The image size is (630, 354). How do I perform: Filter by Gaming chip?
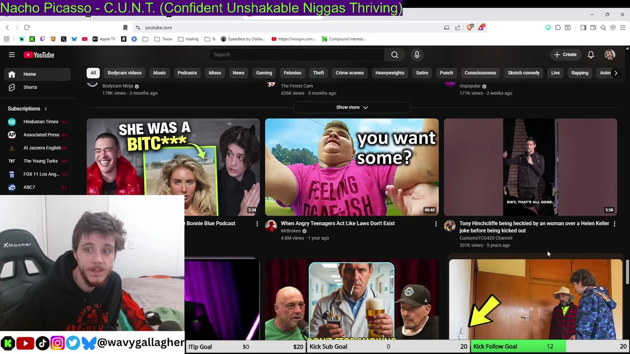point(264,73)
